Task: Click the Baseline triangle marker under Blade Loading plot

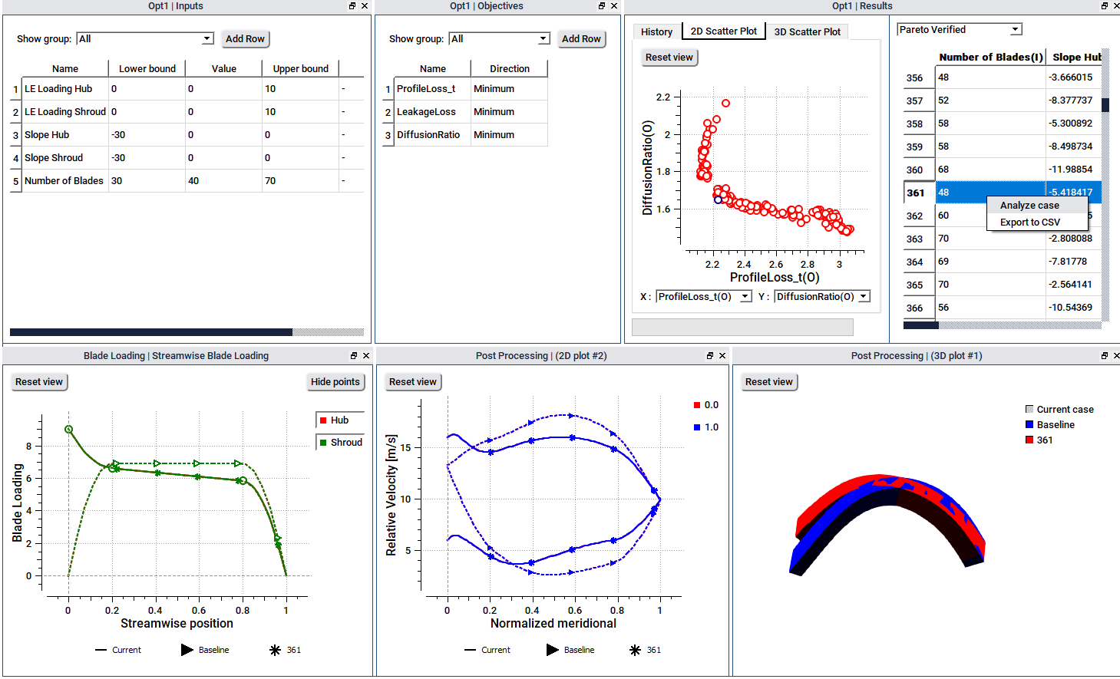Action: (x=187, y=649)
